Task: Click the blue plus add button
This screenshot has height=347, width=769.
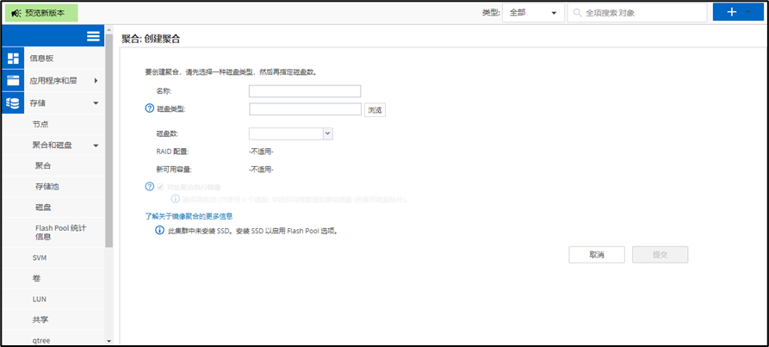Action: (732, 12)
